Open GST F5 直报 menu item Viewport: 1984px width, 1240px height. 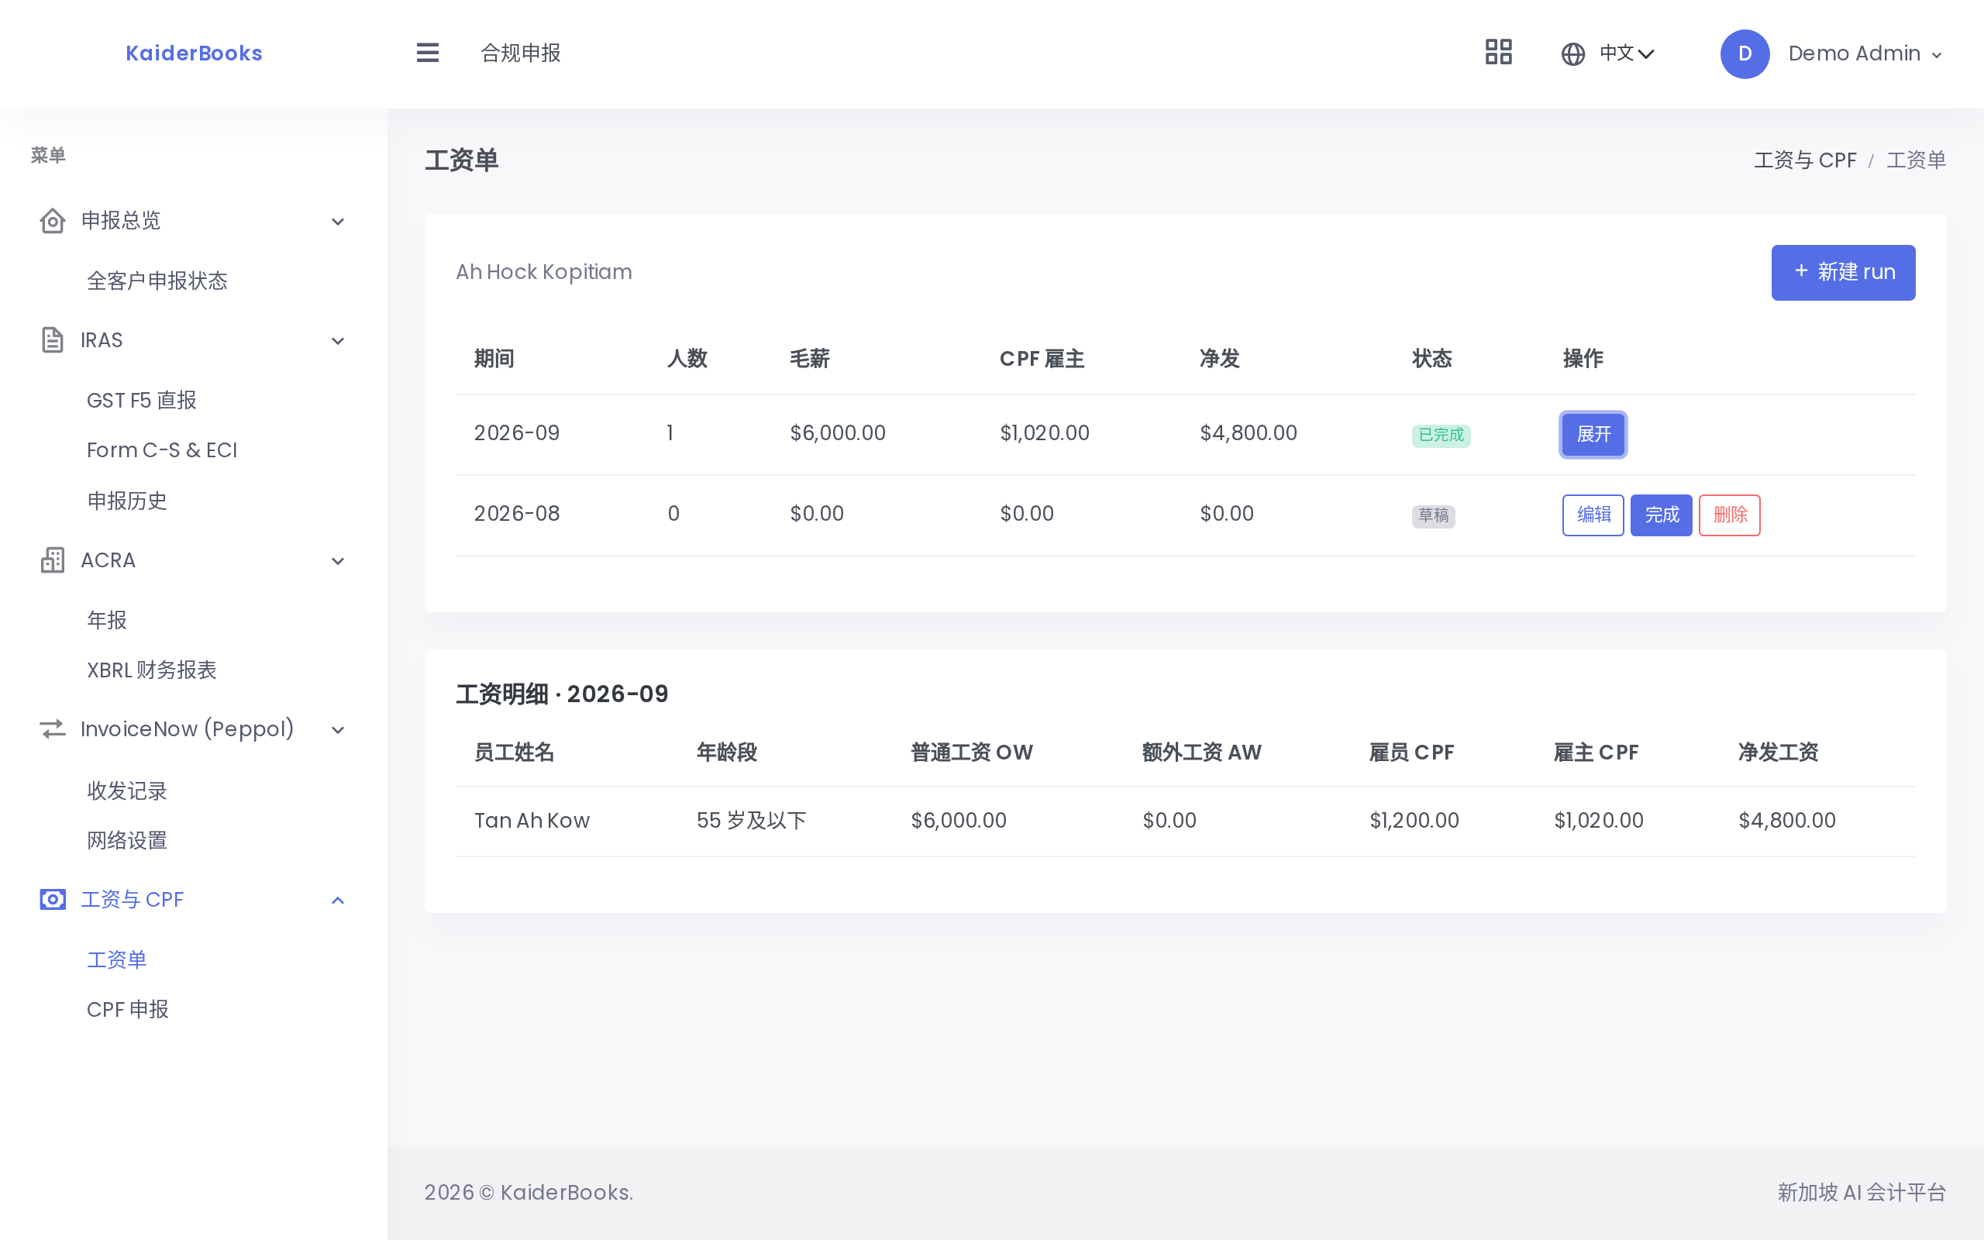pos(142,400)
